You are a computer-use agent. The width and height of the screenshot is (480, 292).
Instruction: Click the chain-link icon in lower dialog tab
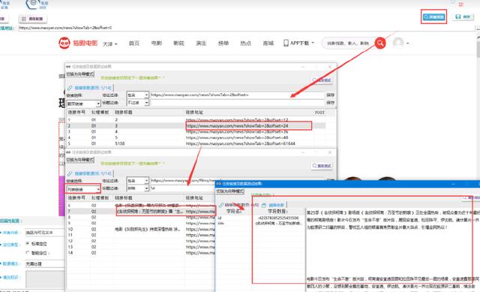70,173
